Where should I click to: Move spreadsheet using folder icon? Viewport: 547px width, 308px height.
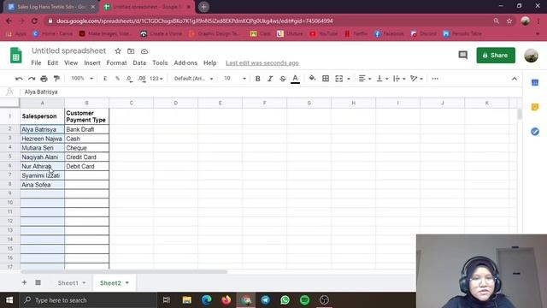point(131,51)
